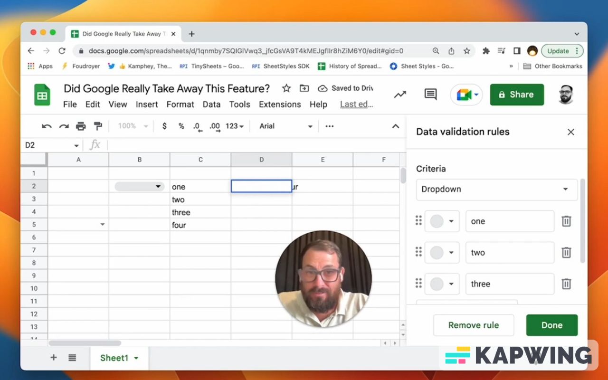
Task: Open the Criteria Dropdown selector
Action: [x=497, y=189]
